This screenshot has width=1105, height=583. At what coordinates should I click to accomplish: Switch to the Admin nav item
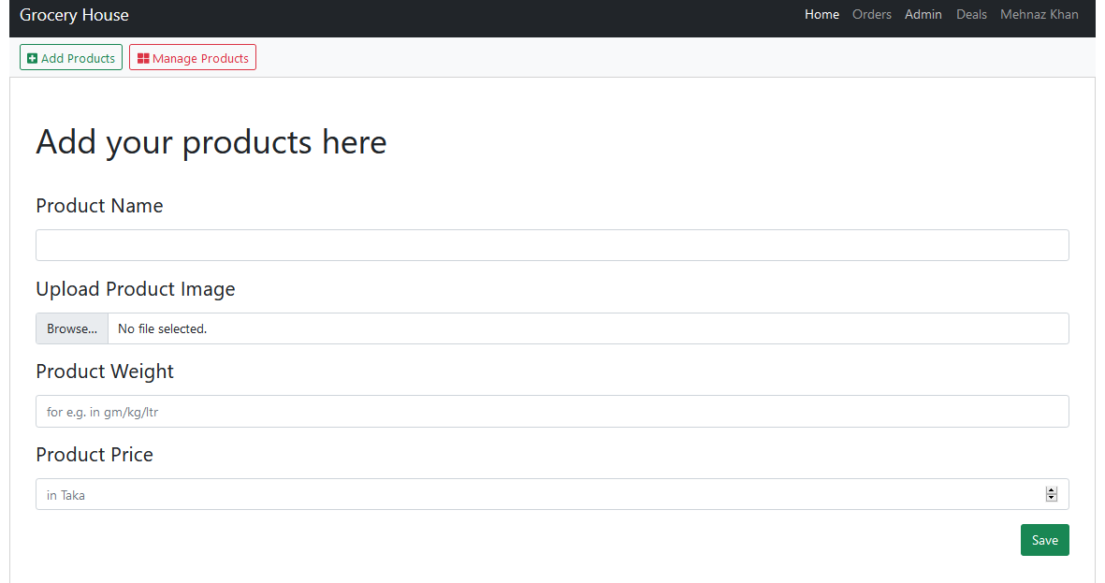coord(923,14)
